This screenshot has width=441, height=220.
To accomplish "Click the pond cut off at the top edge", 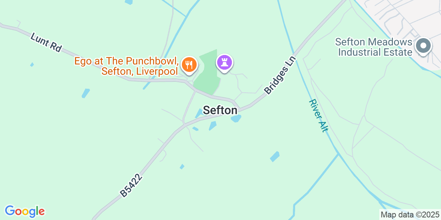I will tap(129, 2).
